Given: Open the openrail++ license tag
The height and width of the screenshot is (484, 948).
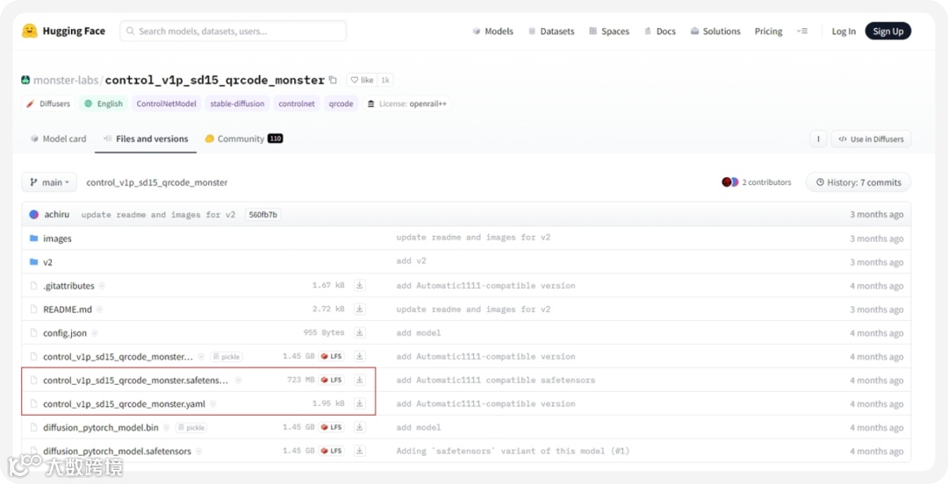Looking at the screenshot, I should [x=407, y=104].
